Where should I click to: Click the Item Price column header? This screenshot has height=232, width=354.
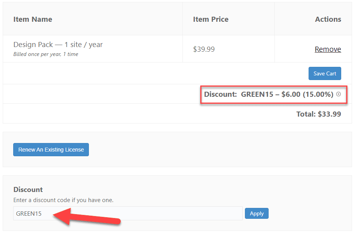[211, 19]
